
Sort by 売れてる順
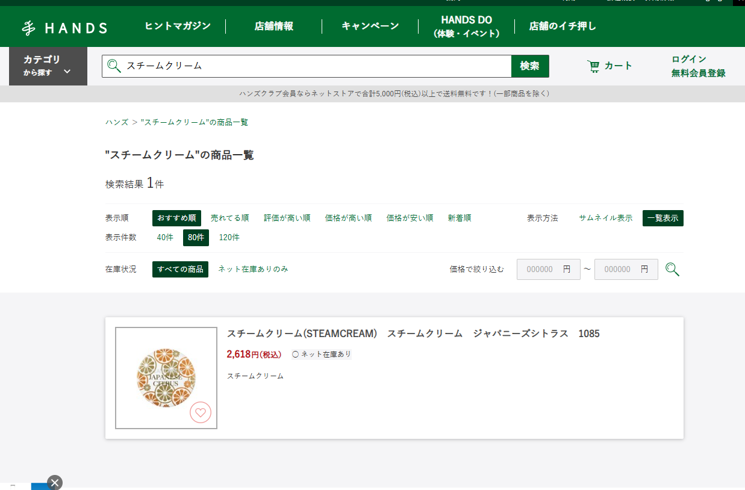point(229,218)
